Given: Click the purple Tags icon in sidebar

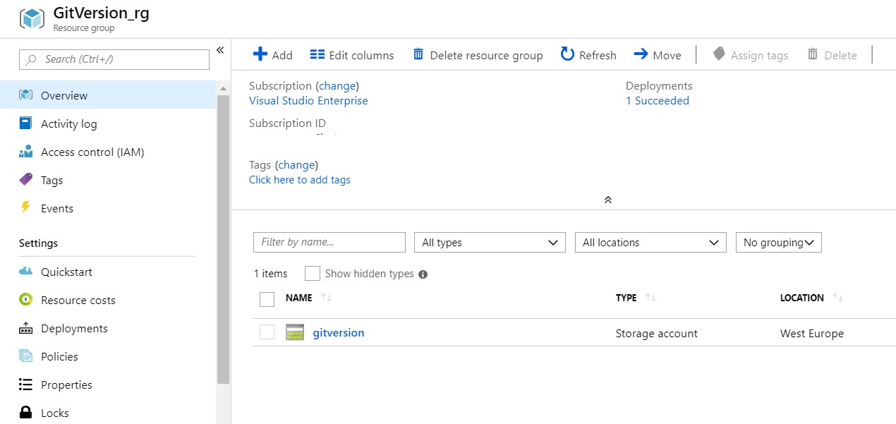Looking at the screenshot, I should pyautogui.click(x=26, y=180).
